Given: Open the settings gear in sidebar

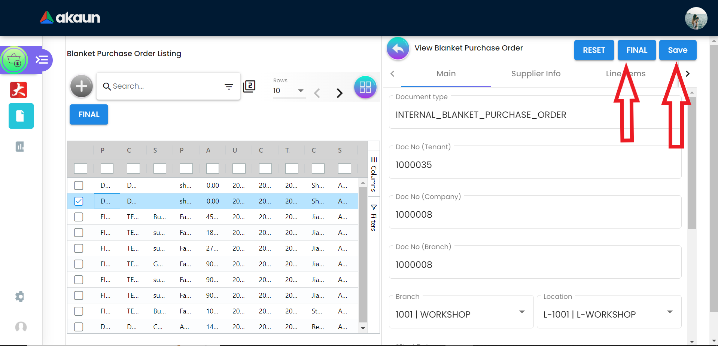Looking at the screenshot, I should pos(20,297).
